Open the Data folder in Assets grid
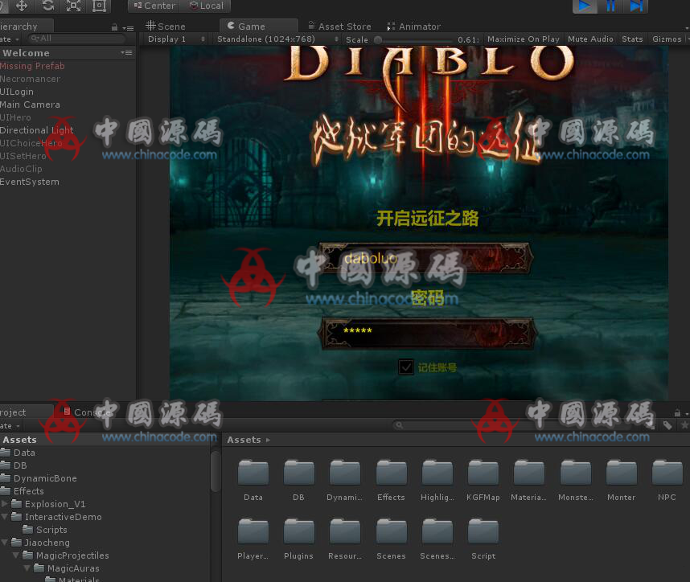 pyautogui.click(x=253, y=473)
